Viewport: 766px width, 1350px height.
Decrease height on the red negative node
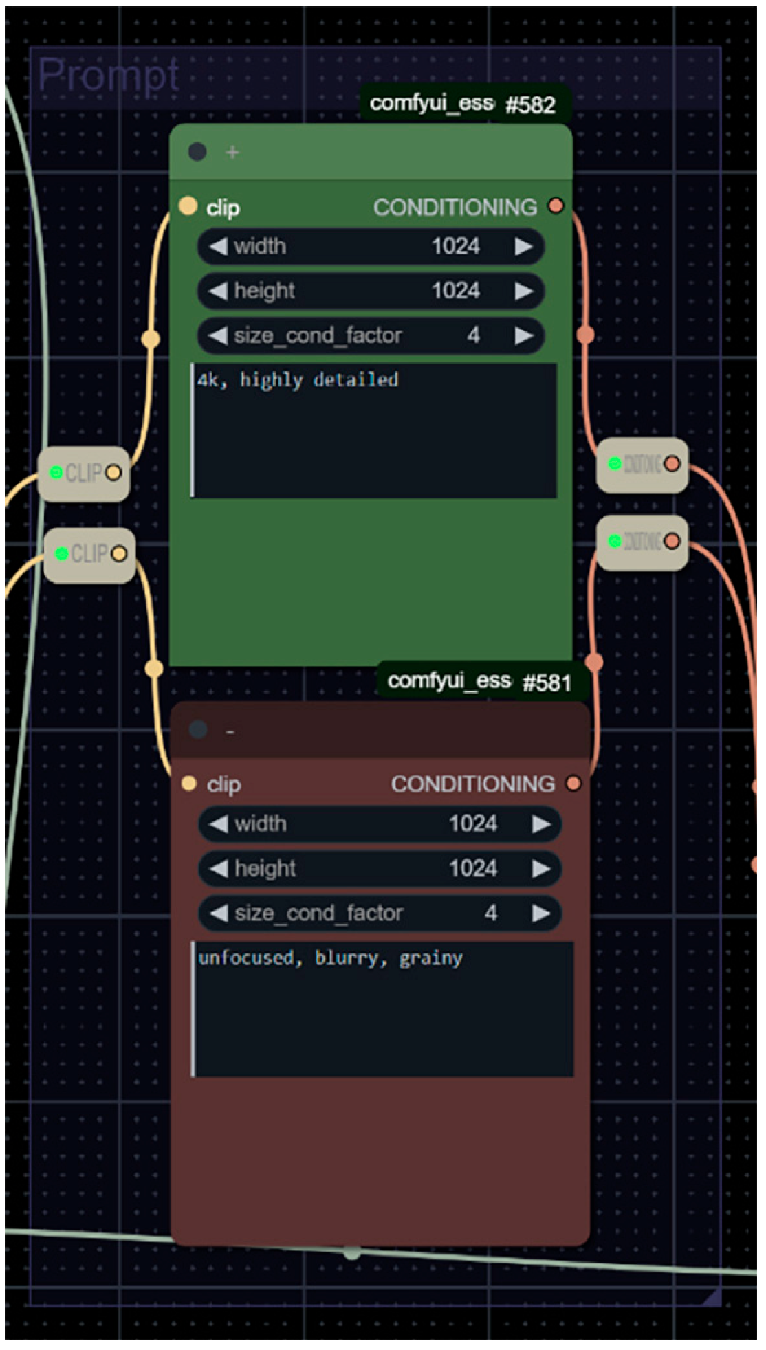click(219, 869)
